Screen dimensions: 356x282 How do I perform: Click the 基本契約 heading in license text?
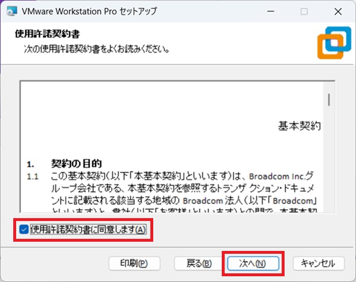(x=299, y=126)
